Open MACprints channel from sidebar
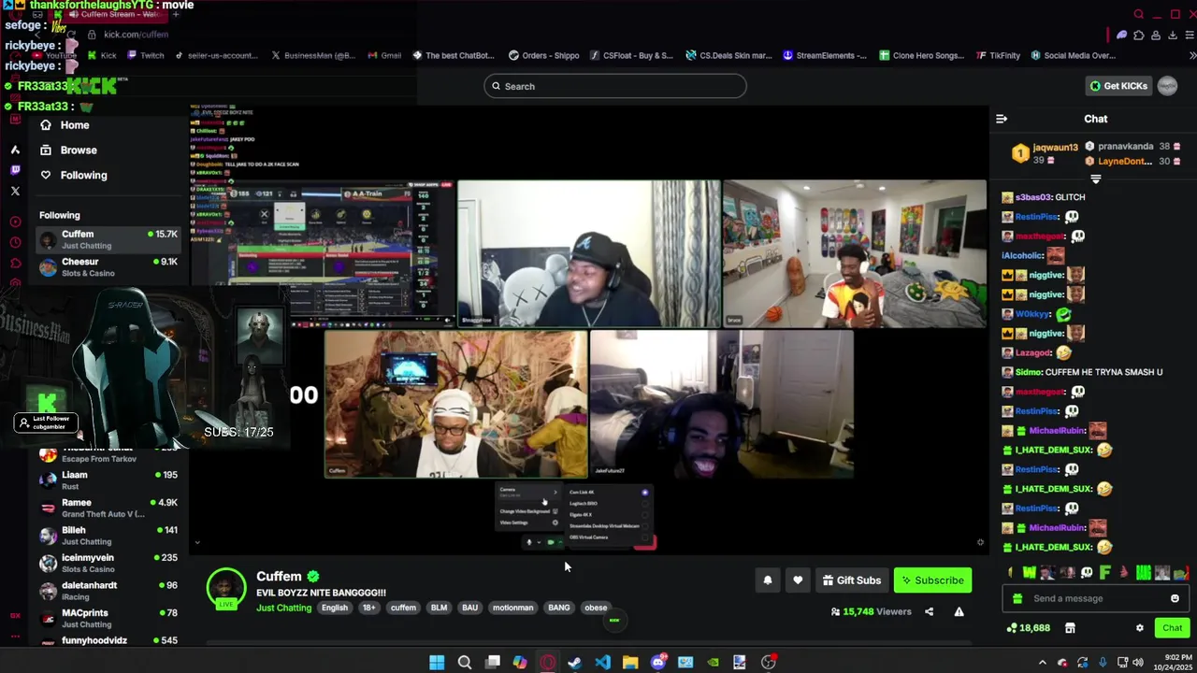 (108, 618)
